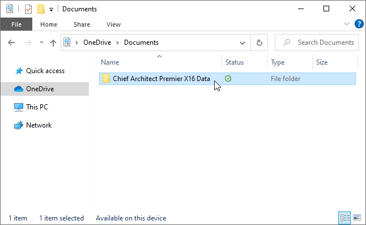Switch to large icons view toggle
Viewport: 366px width, 225px height.
click(x=357, y=218)
